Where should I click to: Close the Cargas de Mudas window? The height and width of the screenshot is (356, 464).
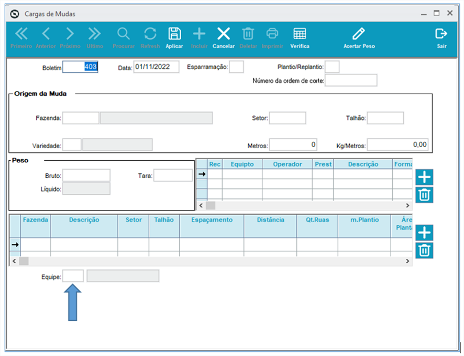450,13
